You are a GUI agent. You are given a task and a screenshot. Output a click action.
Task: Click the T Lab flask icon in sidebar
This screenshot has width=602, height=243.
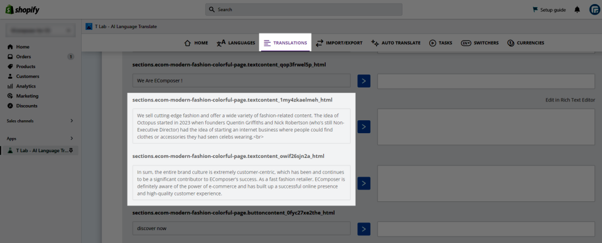click(11, 151)
